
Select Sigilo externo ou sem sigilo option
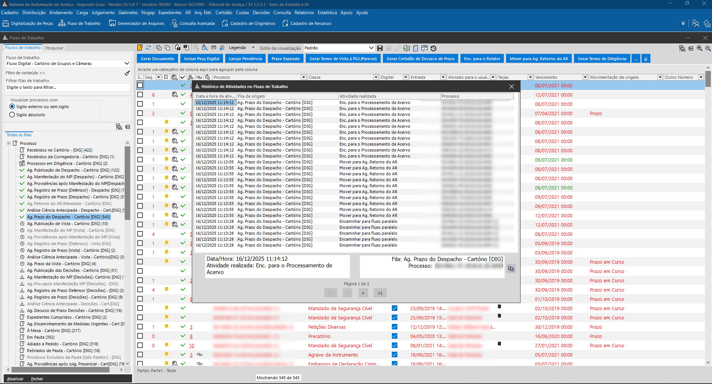12,107
